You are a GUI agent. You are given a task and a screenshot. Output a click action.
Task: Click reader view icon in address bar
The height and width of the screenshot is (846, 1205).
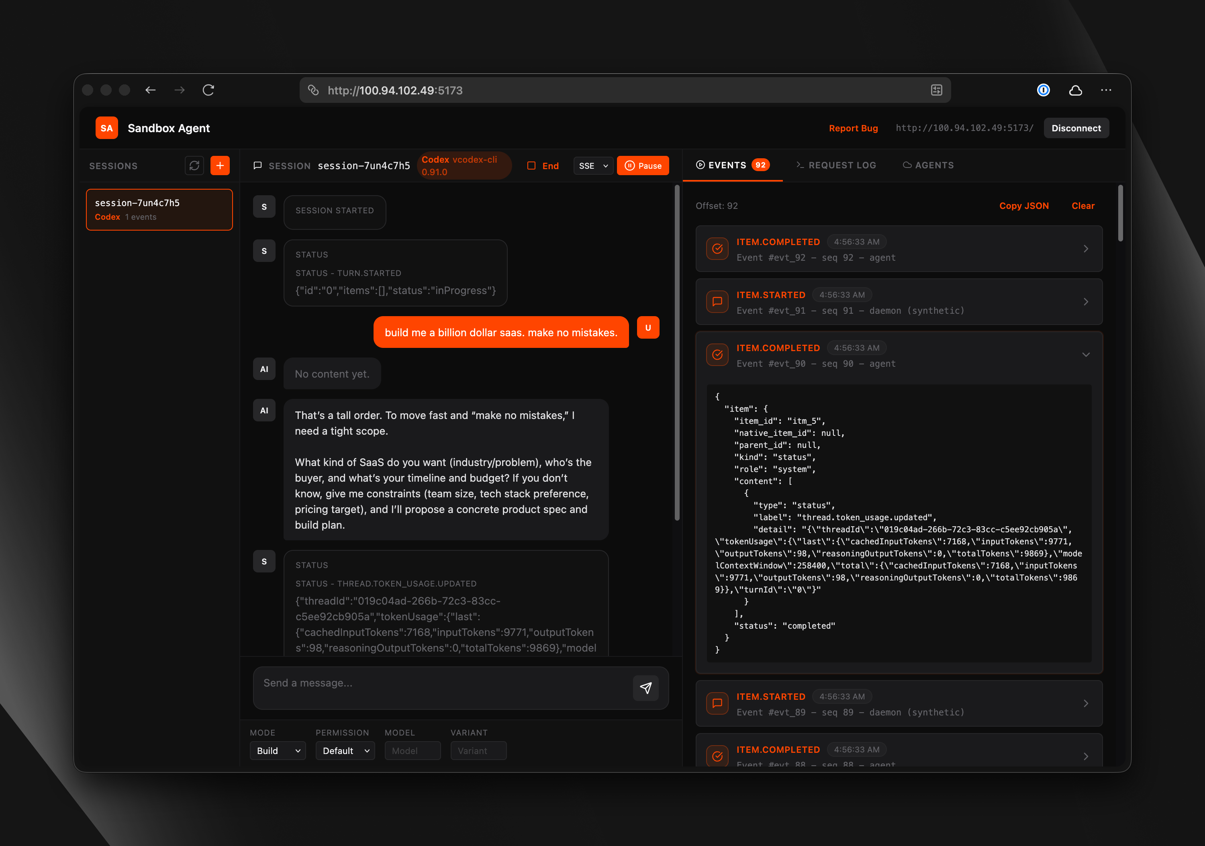pos(936,90)
